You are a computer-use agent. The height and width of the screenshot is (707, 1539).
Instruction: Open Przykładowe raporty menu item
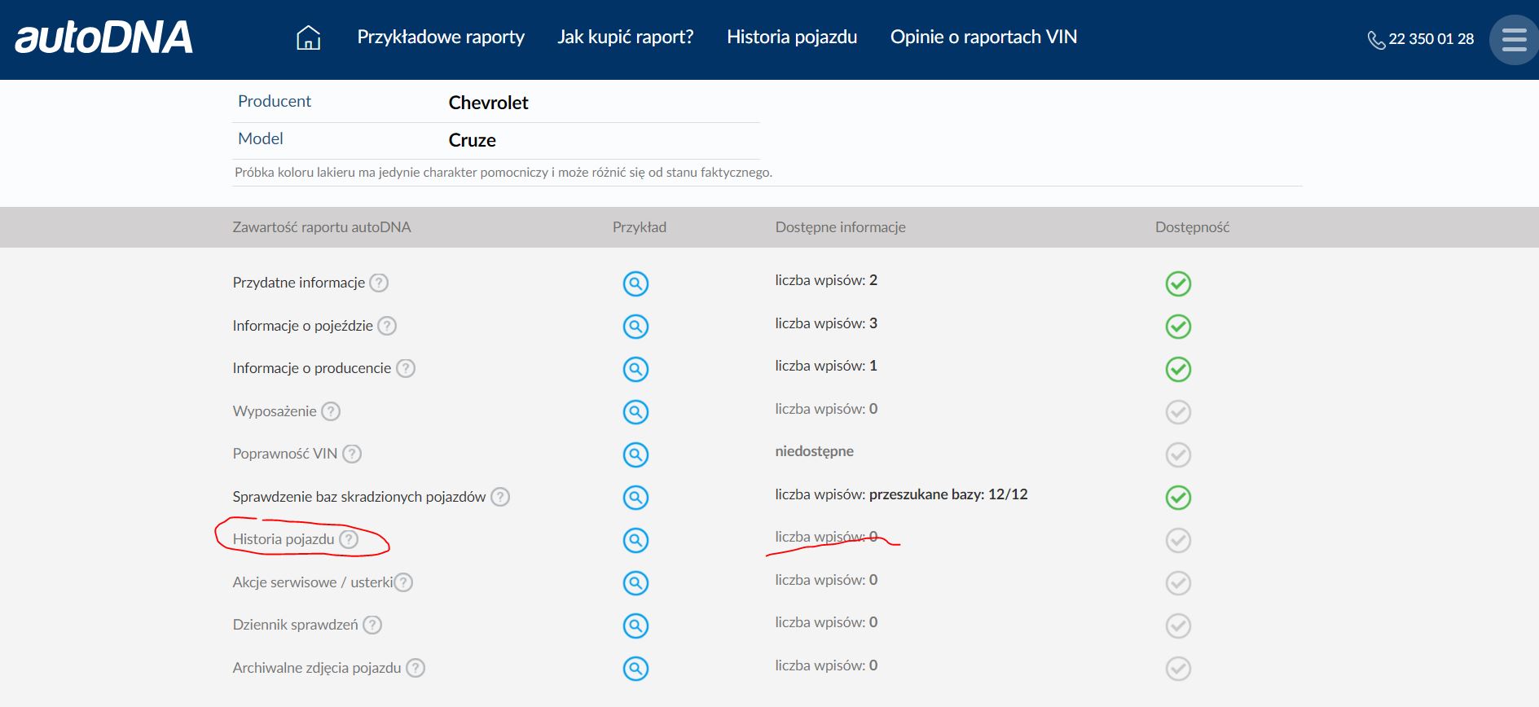[441, 37]
